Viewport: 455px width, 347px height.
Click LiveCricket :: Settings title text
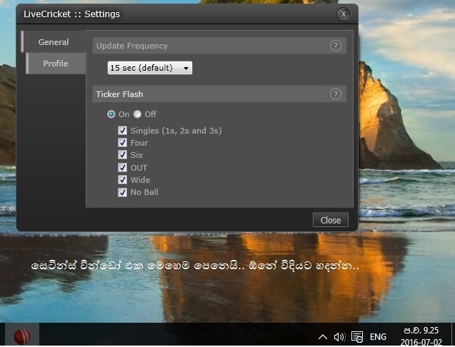point(71,14)
